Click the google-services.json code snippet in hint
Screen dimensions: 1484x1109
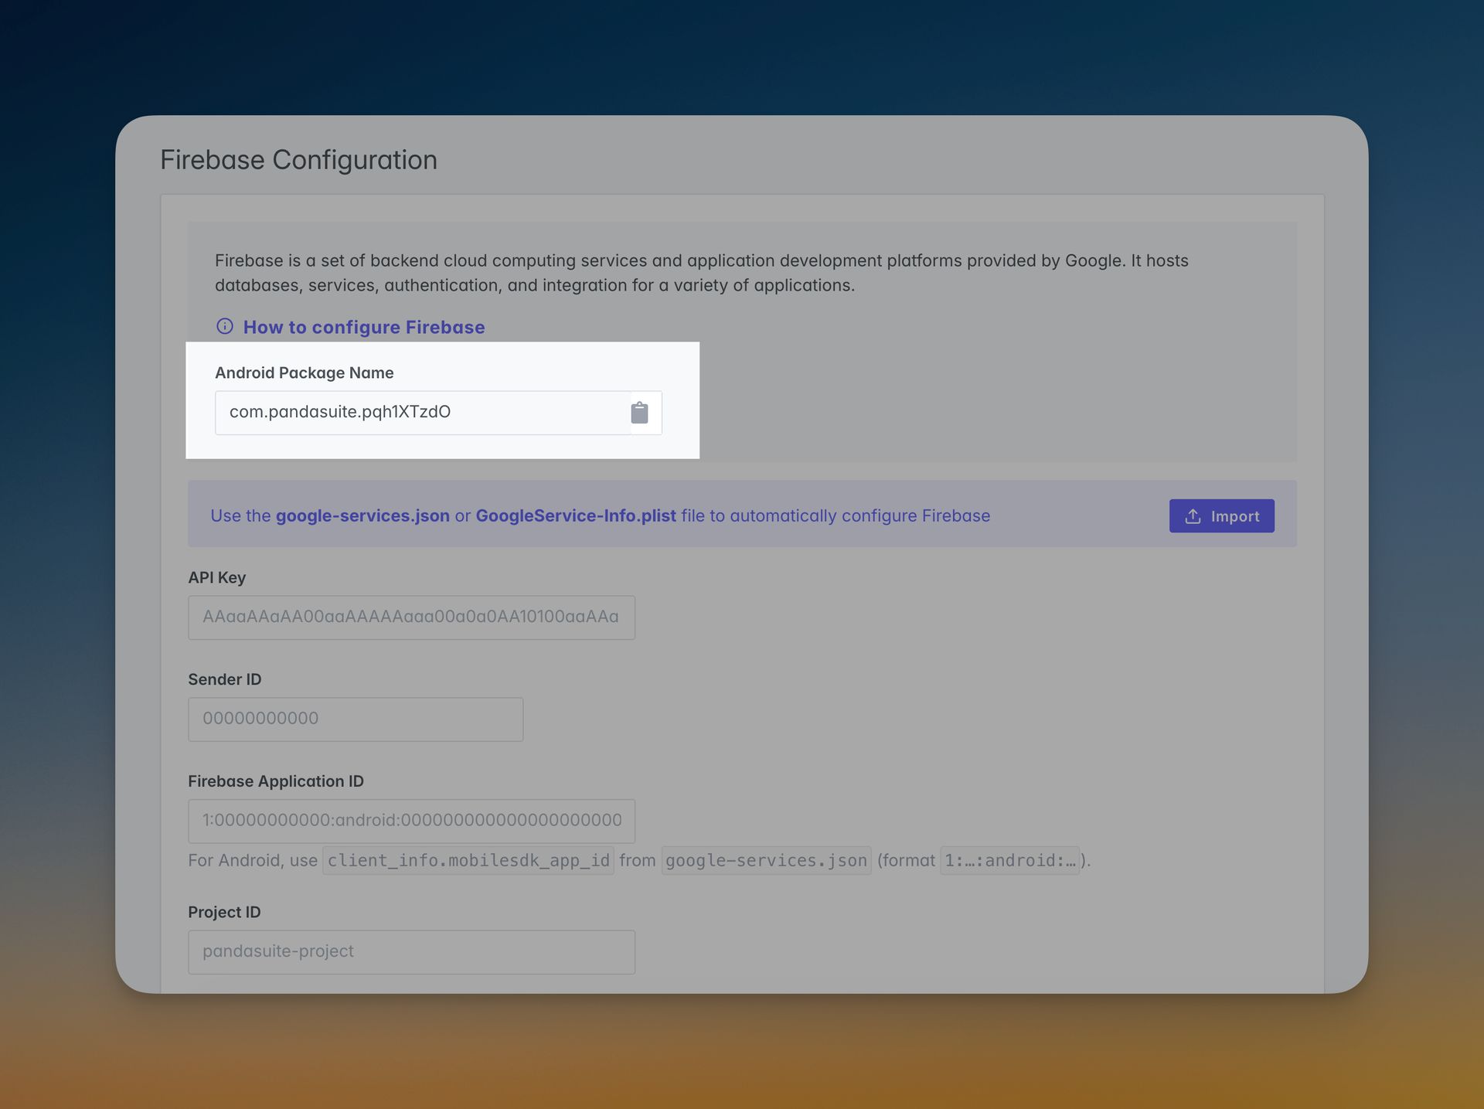(x=767, y=860)
